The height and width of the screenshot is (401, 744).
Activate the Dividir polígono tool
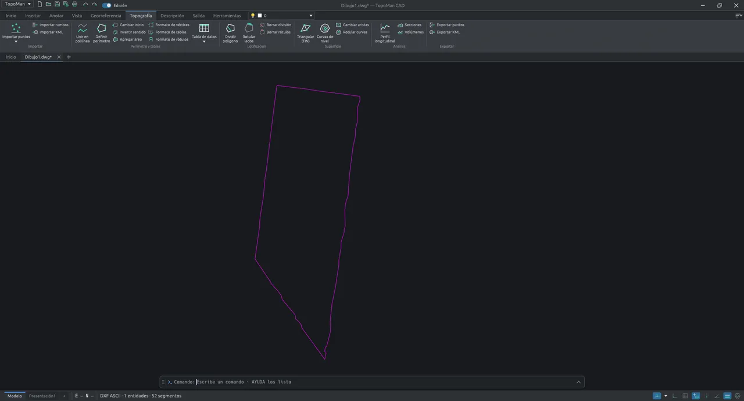pos(230,33)
